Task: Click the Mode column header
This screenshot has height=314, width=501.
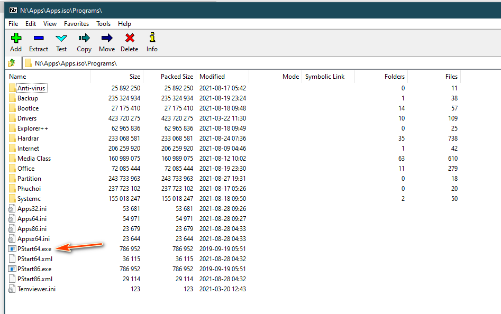Action: click(x=276, y=77)
